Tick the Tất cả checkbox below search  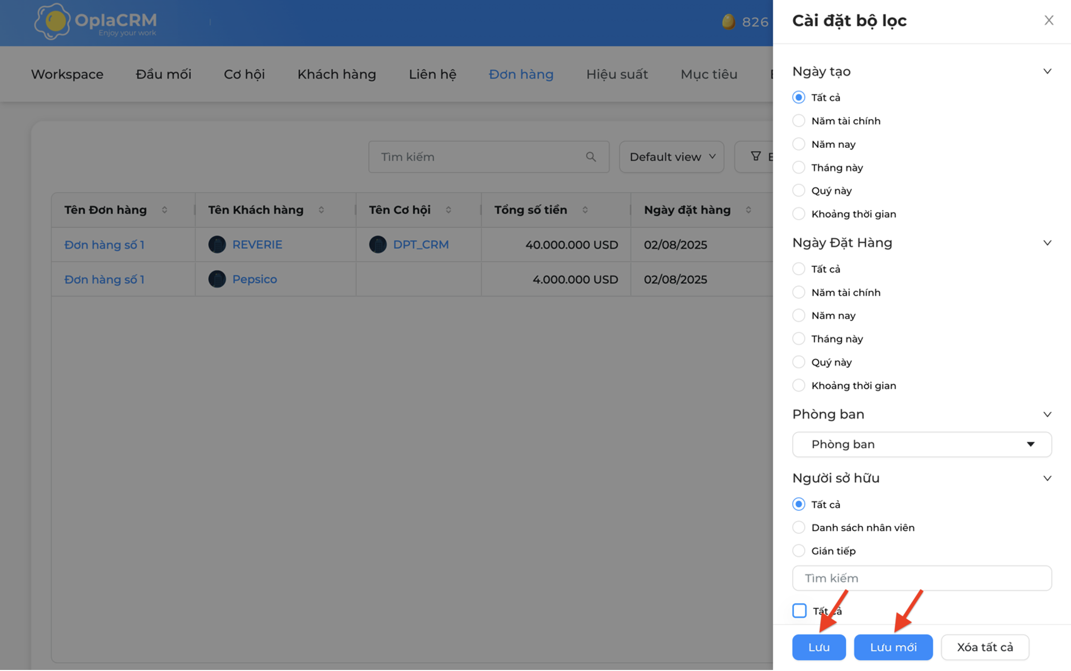[x=799, y=611]
